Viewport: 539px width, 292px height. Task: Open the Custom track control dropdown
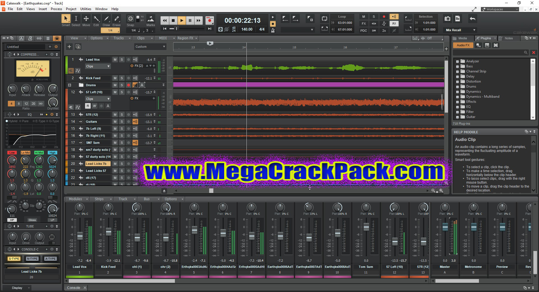150,47
